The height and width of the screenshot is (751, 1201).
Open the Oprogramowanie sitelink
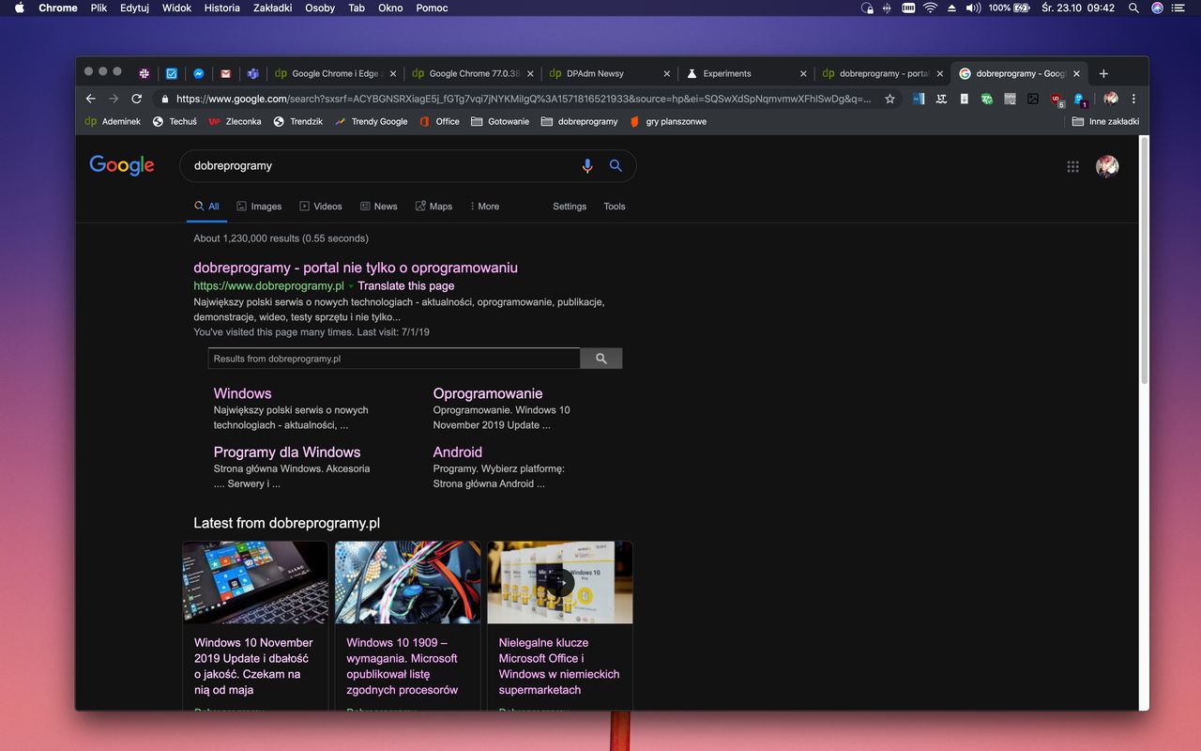coord(488,393)
